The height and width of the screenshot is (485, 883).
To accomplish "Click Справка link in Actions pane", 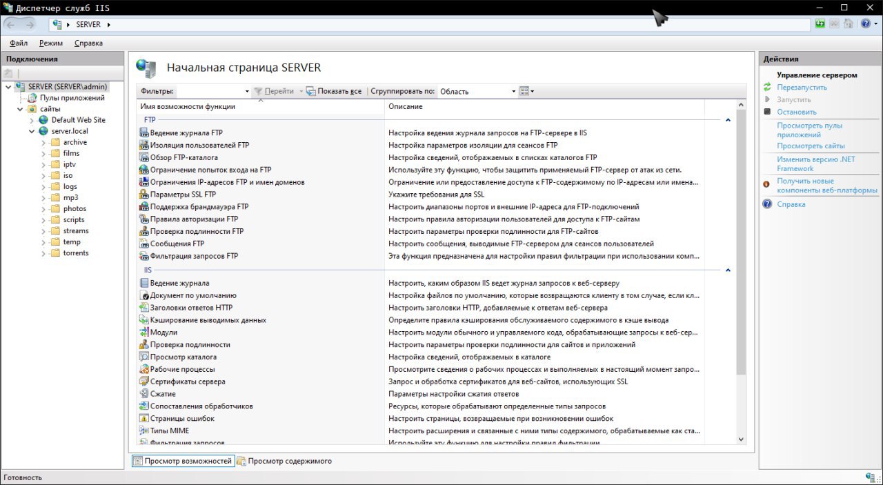I will pyautogui.click(x=791, y=204).
